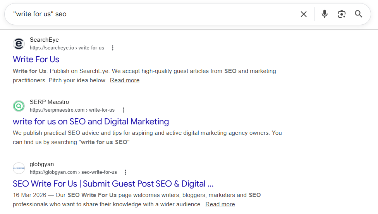
Task: Open the "Write For Us" SearchEye result title
Action: (36, 59)
